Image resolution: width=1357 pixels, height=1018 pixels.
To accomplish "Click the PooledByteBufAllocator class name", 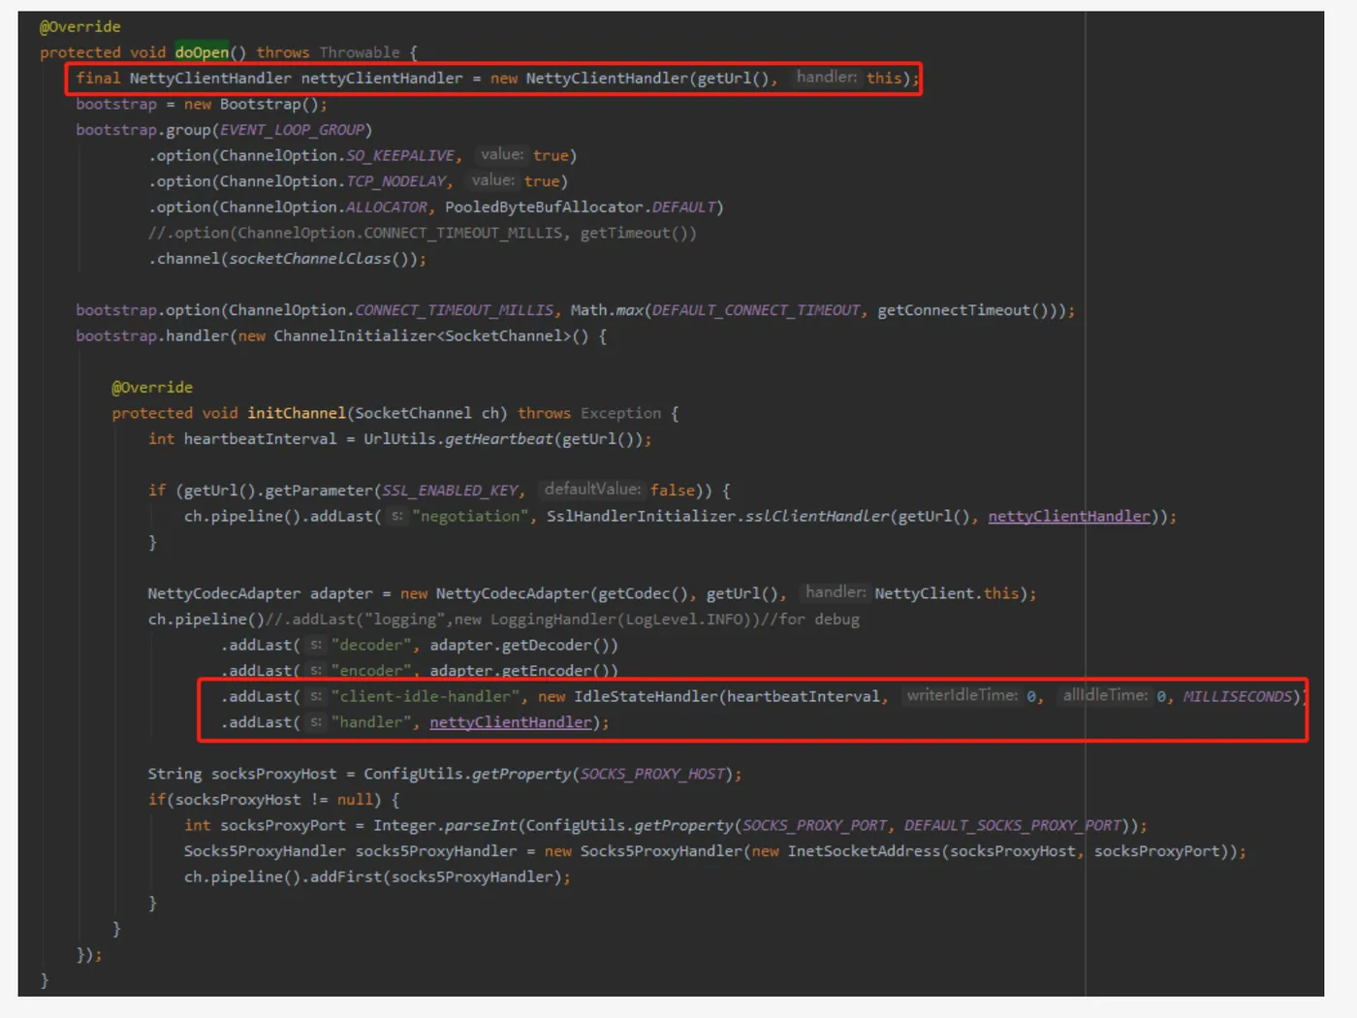I will click(x=544, y=207).
